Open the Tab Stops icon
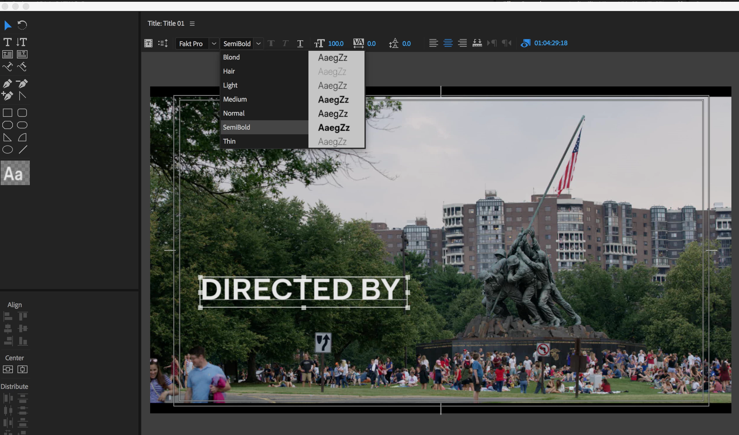The image size is (739, 435). (477, 43)
